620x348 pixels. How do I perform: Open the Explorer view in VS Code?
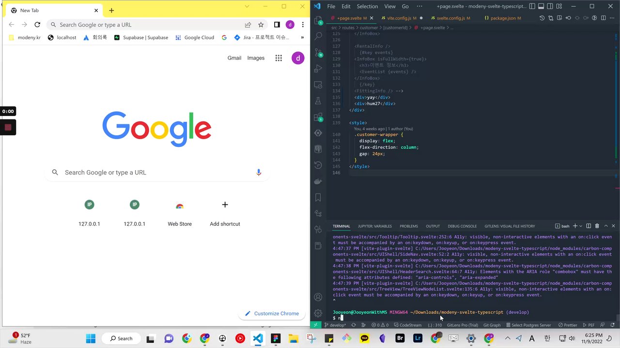[318, 20]
